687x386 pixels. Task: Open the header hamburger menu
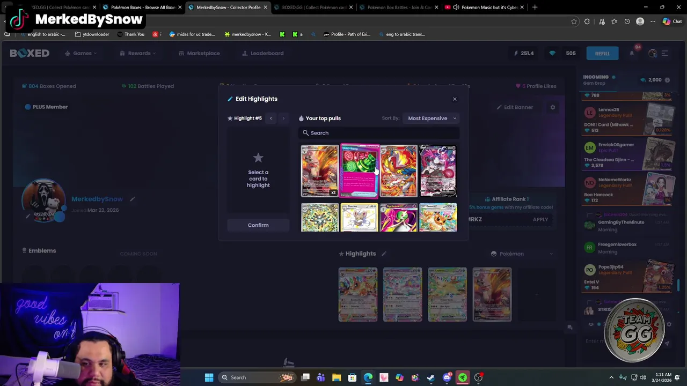664,53
